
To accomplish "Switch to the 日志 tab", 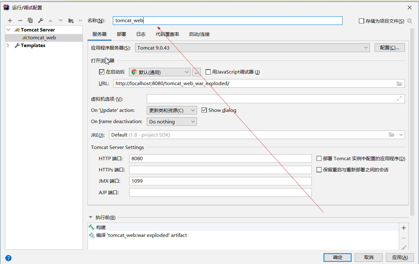I will coord(141,34).
